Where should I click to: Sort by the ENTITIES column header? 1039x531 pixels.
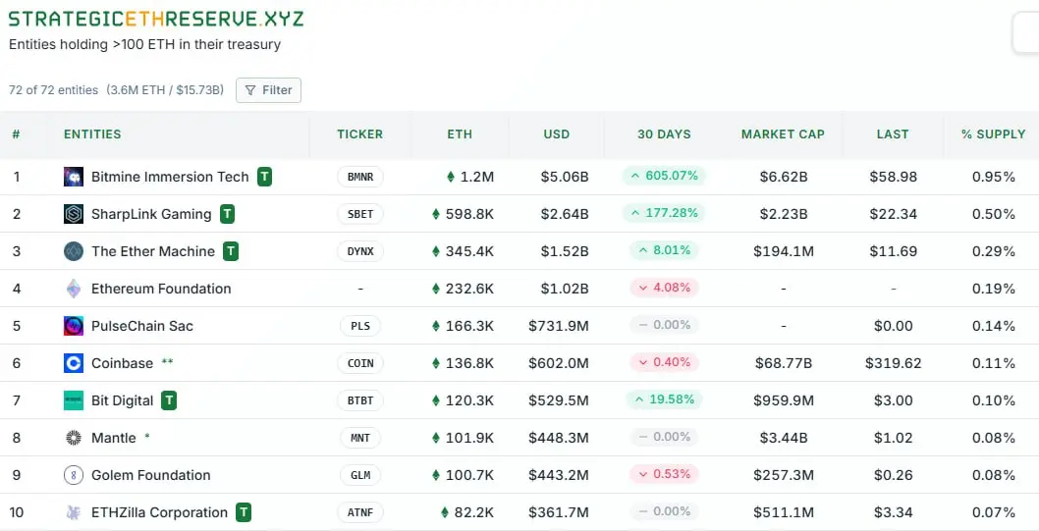(92, 134)
